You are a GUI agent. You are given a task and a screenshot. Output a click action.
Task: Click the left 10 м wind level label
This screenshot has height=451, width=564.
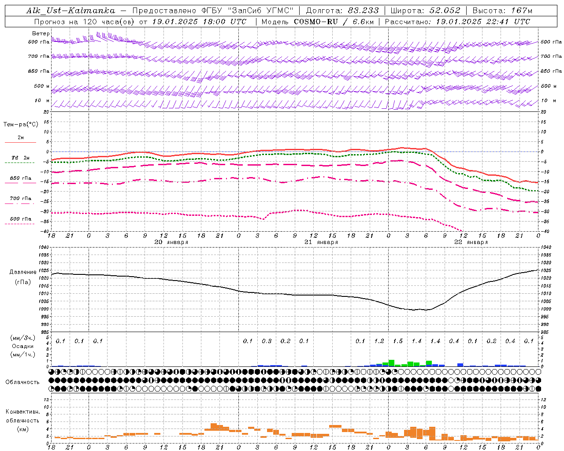point(42,101)
